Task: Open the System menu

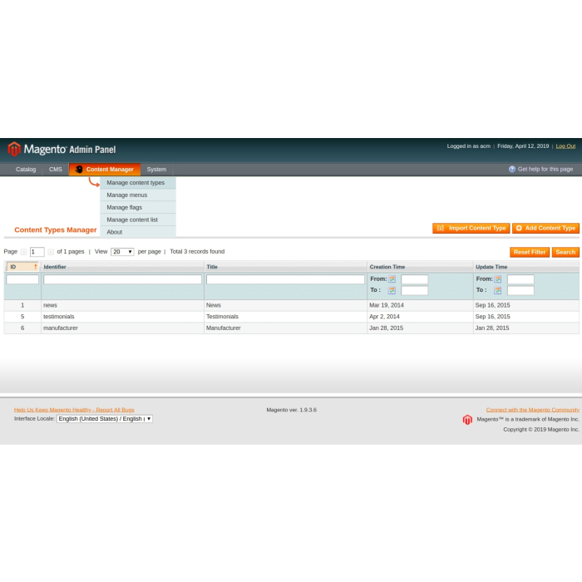Action: pyautogui.click(x=156, y=170)
